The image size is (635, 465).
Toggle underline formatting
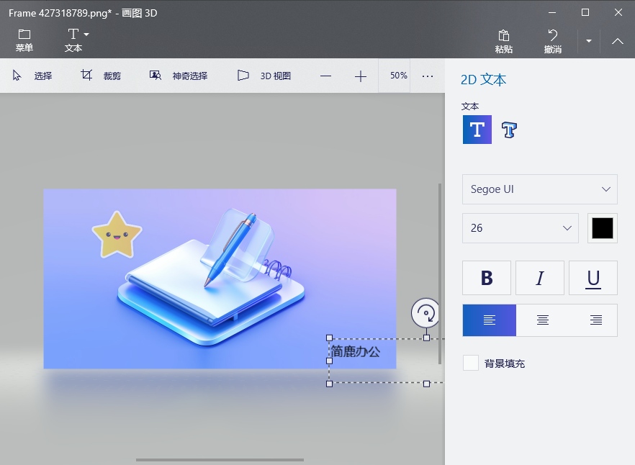[x=593, y=278]
